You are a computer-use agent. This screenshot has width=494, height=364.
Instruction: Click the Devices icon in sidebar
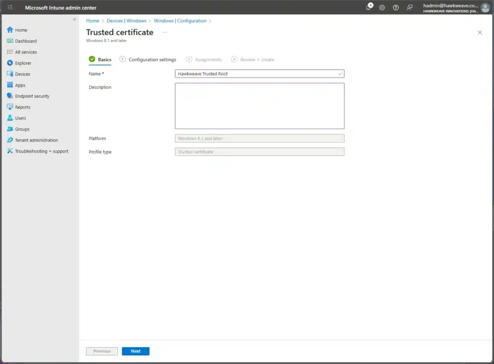coord(10,74)
